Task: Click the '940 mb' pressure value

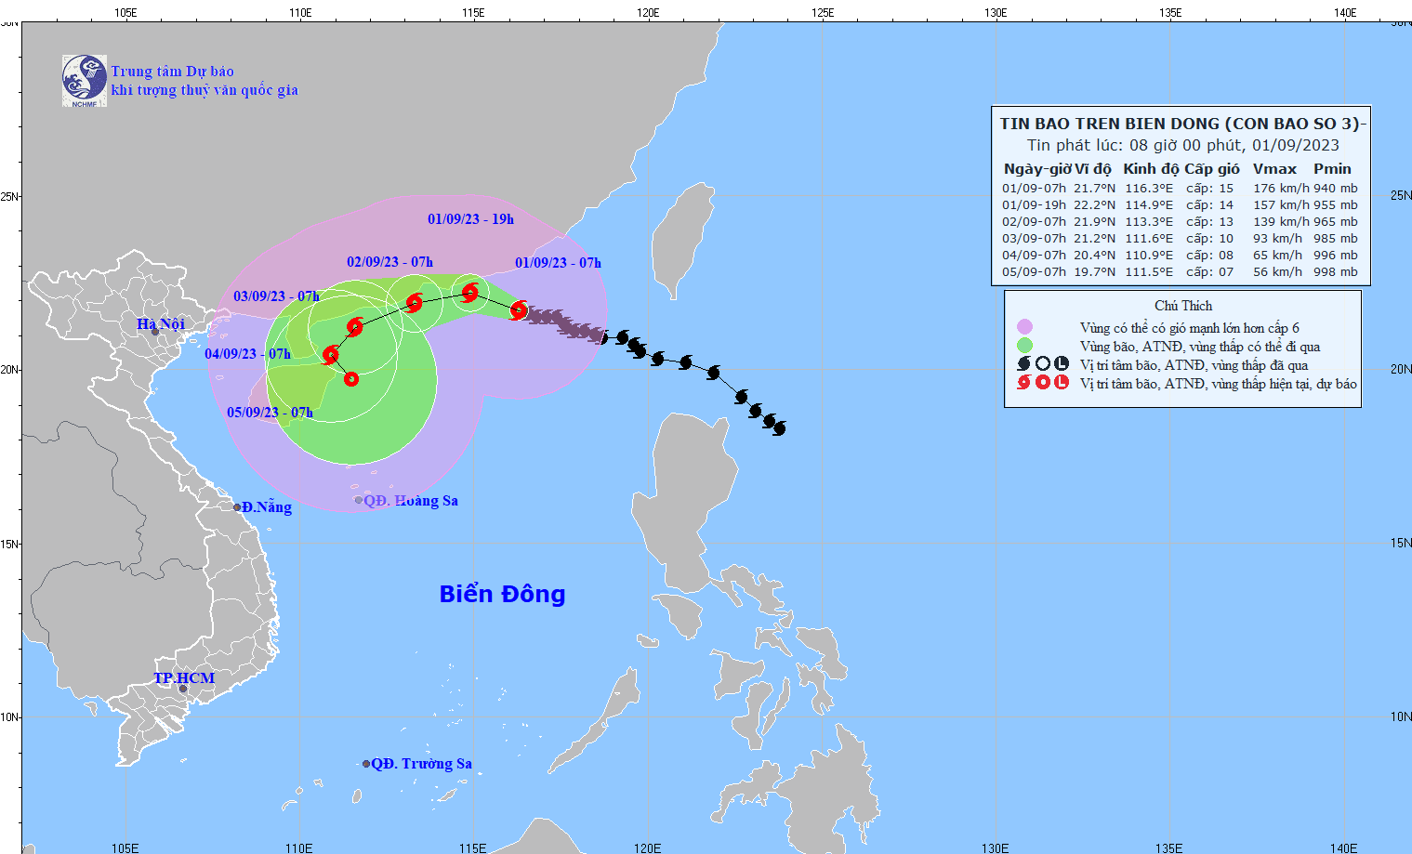Action: 1336,189
